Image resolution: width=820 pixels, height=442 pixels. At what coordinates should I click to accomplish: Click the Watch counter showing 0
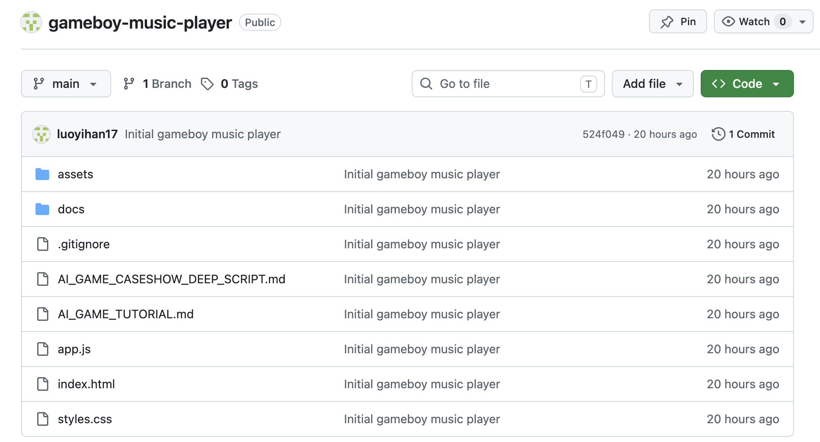pos(782,21)
